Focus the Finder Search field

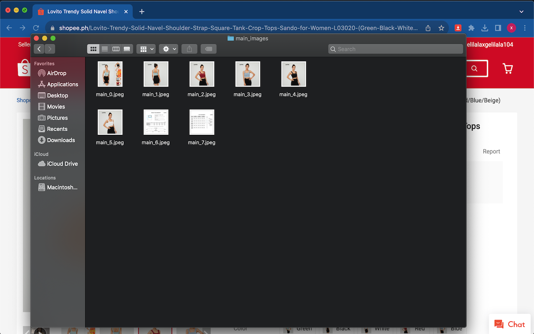(x=395, y=49)
